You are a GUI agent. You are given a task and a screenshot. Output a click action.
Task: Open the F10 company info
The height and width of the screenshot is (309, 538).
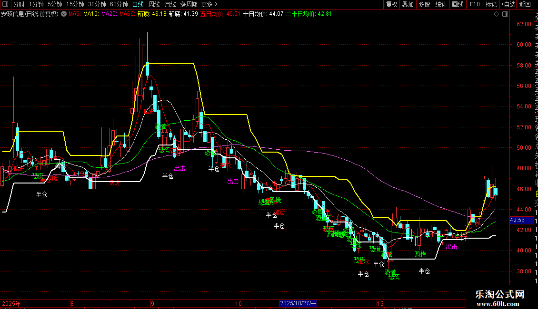click(x=475, y=4)
